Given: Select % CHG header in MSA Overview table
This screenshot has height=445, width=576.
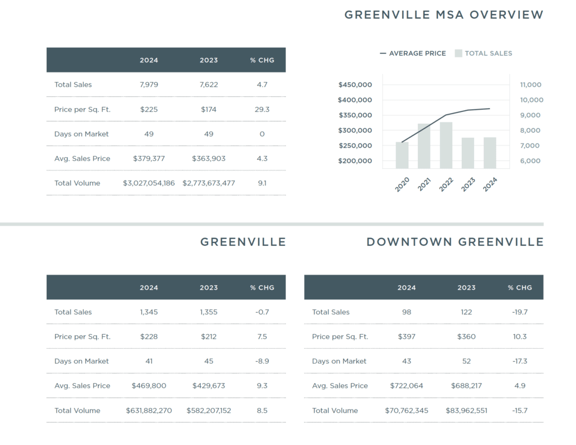Looking at the screenshot, I should (262, 60).
